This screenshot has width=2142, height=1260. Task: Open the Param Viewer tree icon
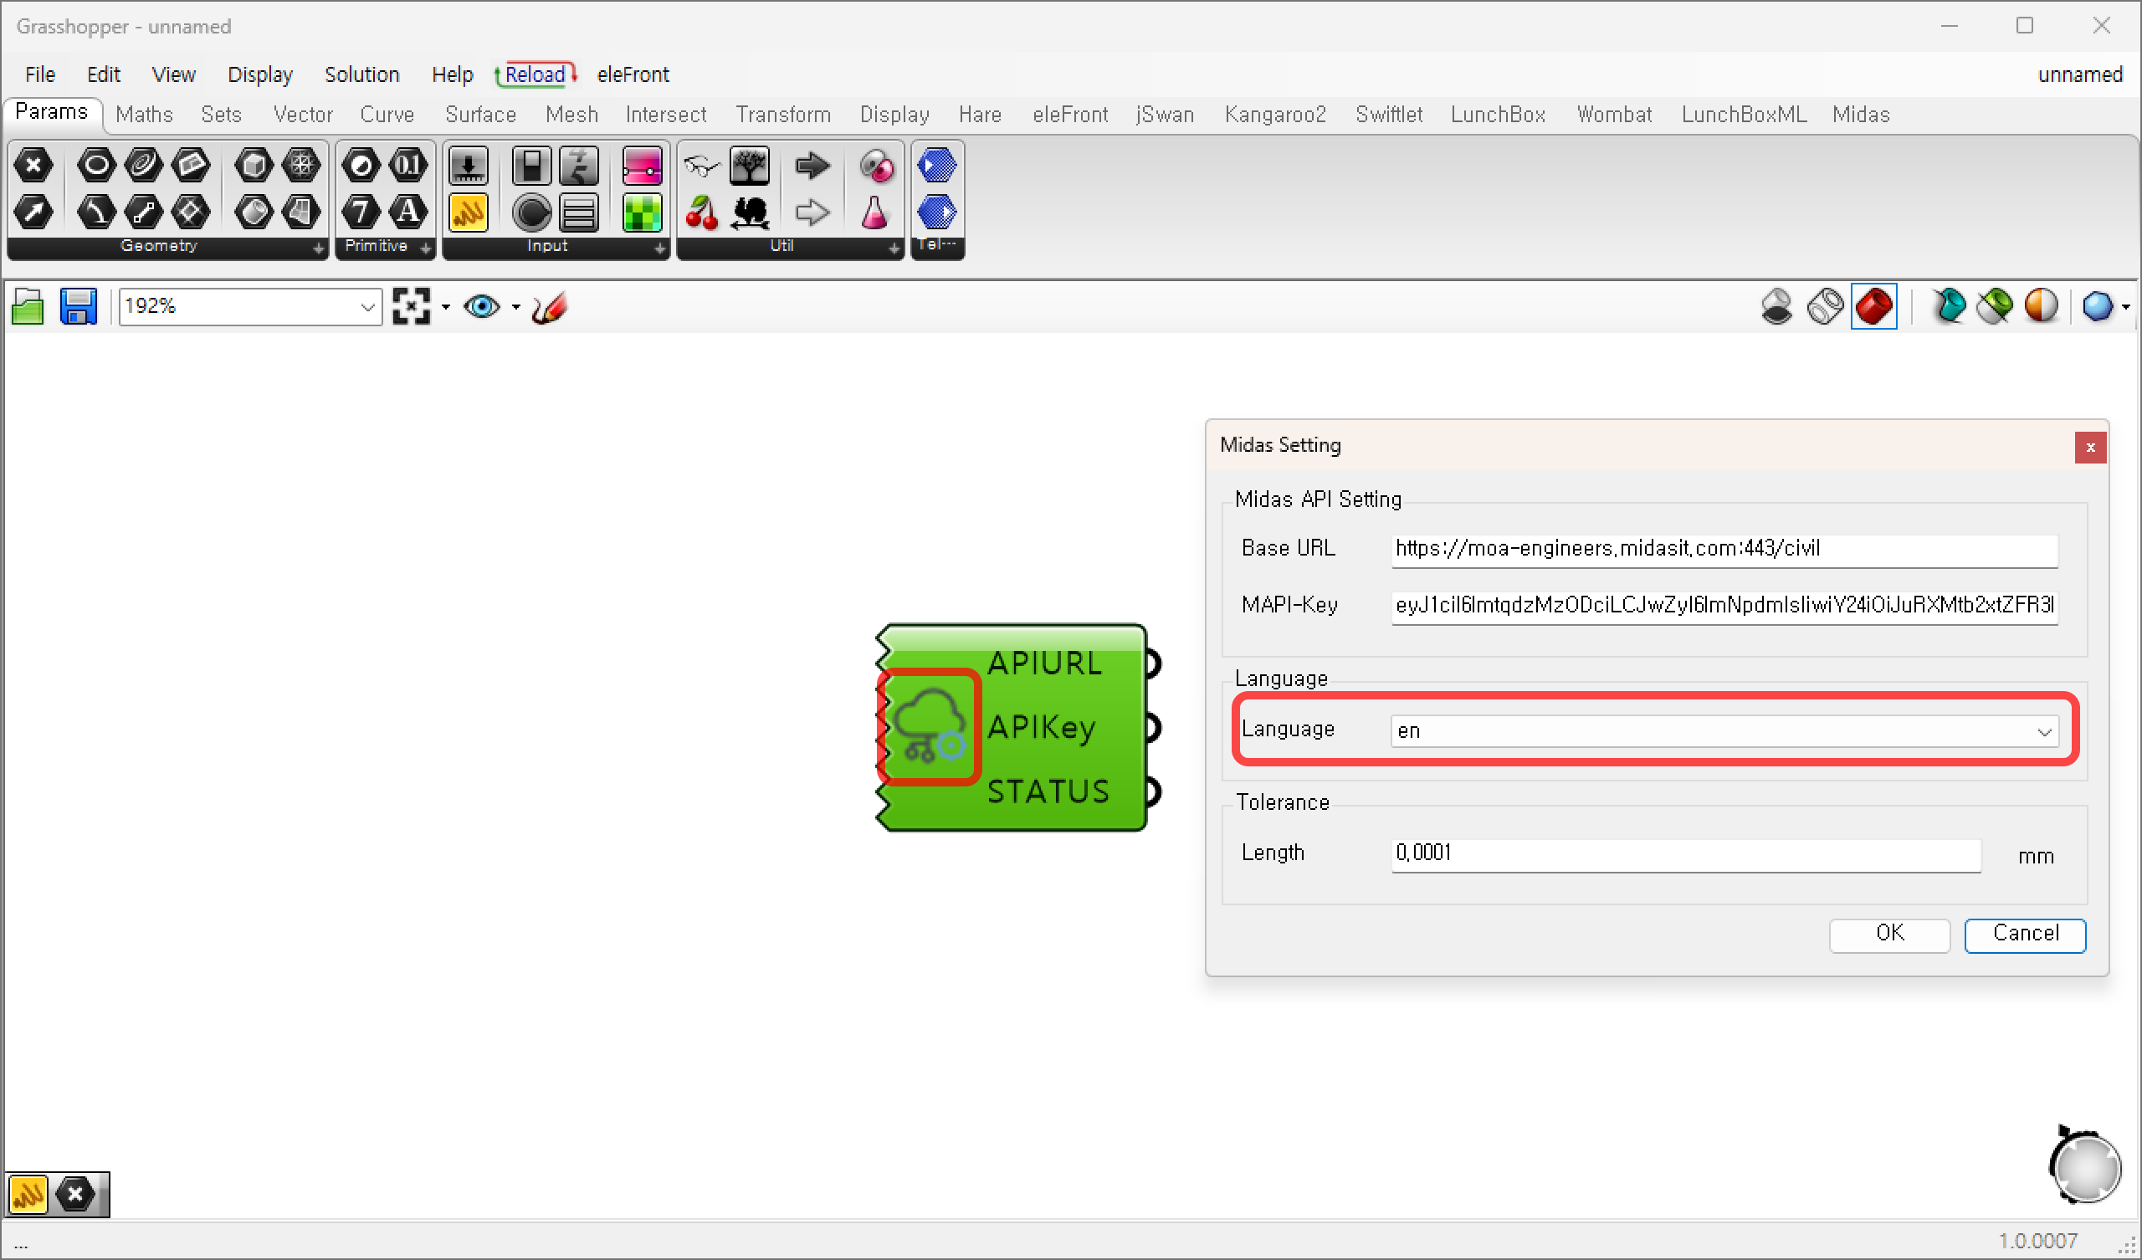750,165
